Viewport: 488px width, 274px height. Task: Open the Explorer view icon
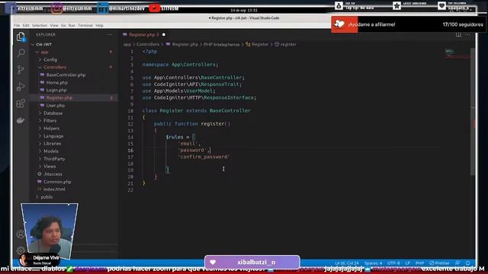pos(21,37)
